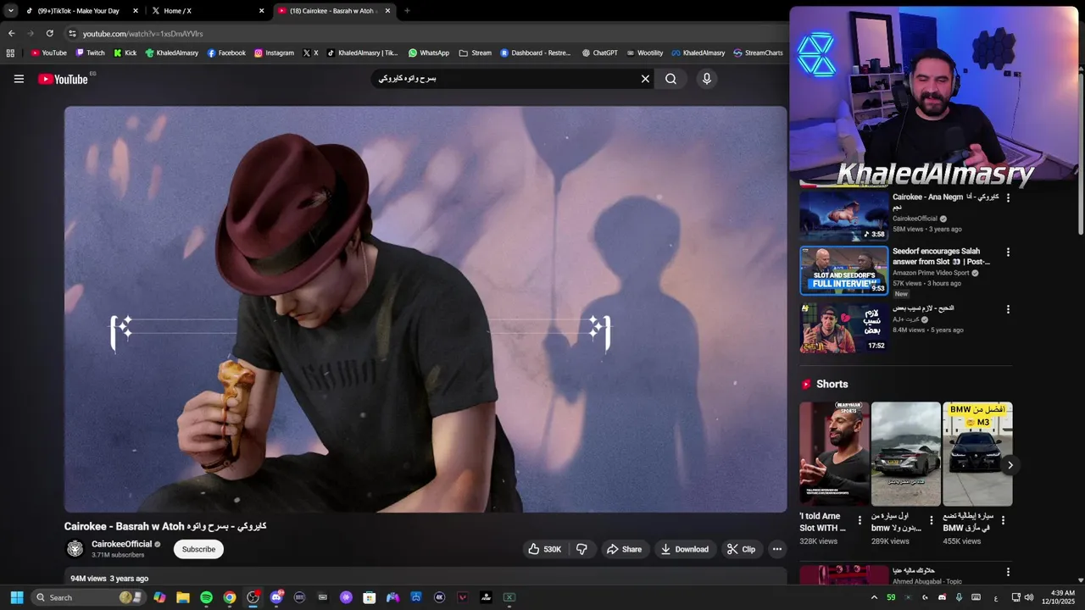Start voice search with the microphone
Screen dimensions: 1085x610
coord(707,79)
